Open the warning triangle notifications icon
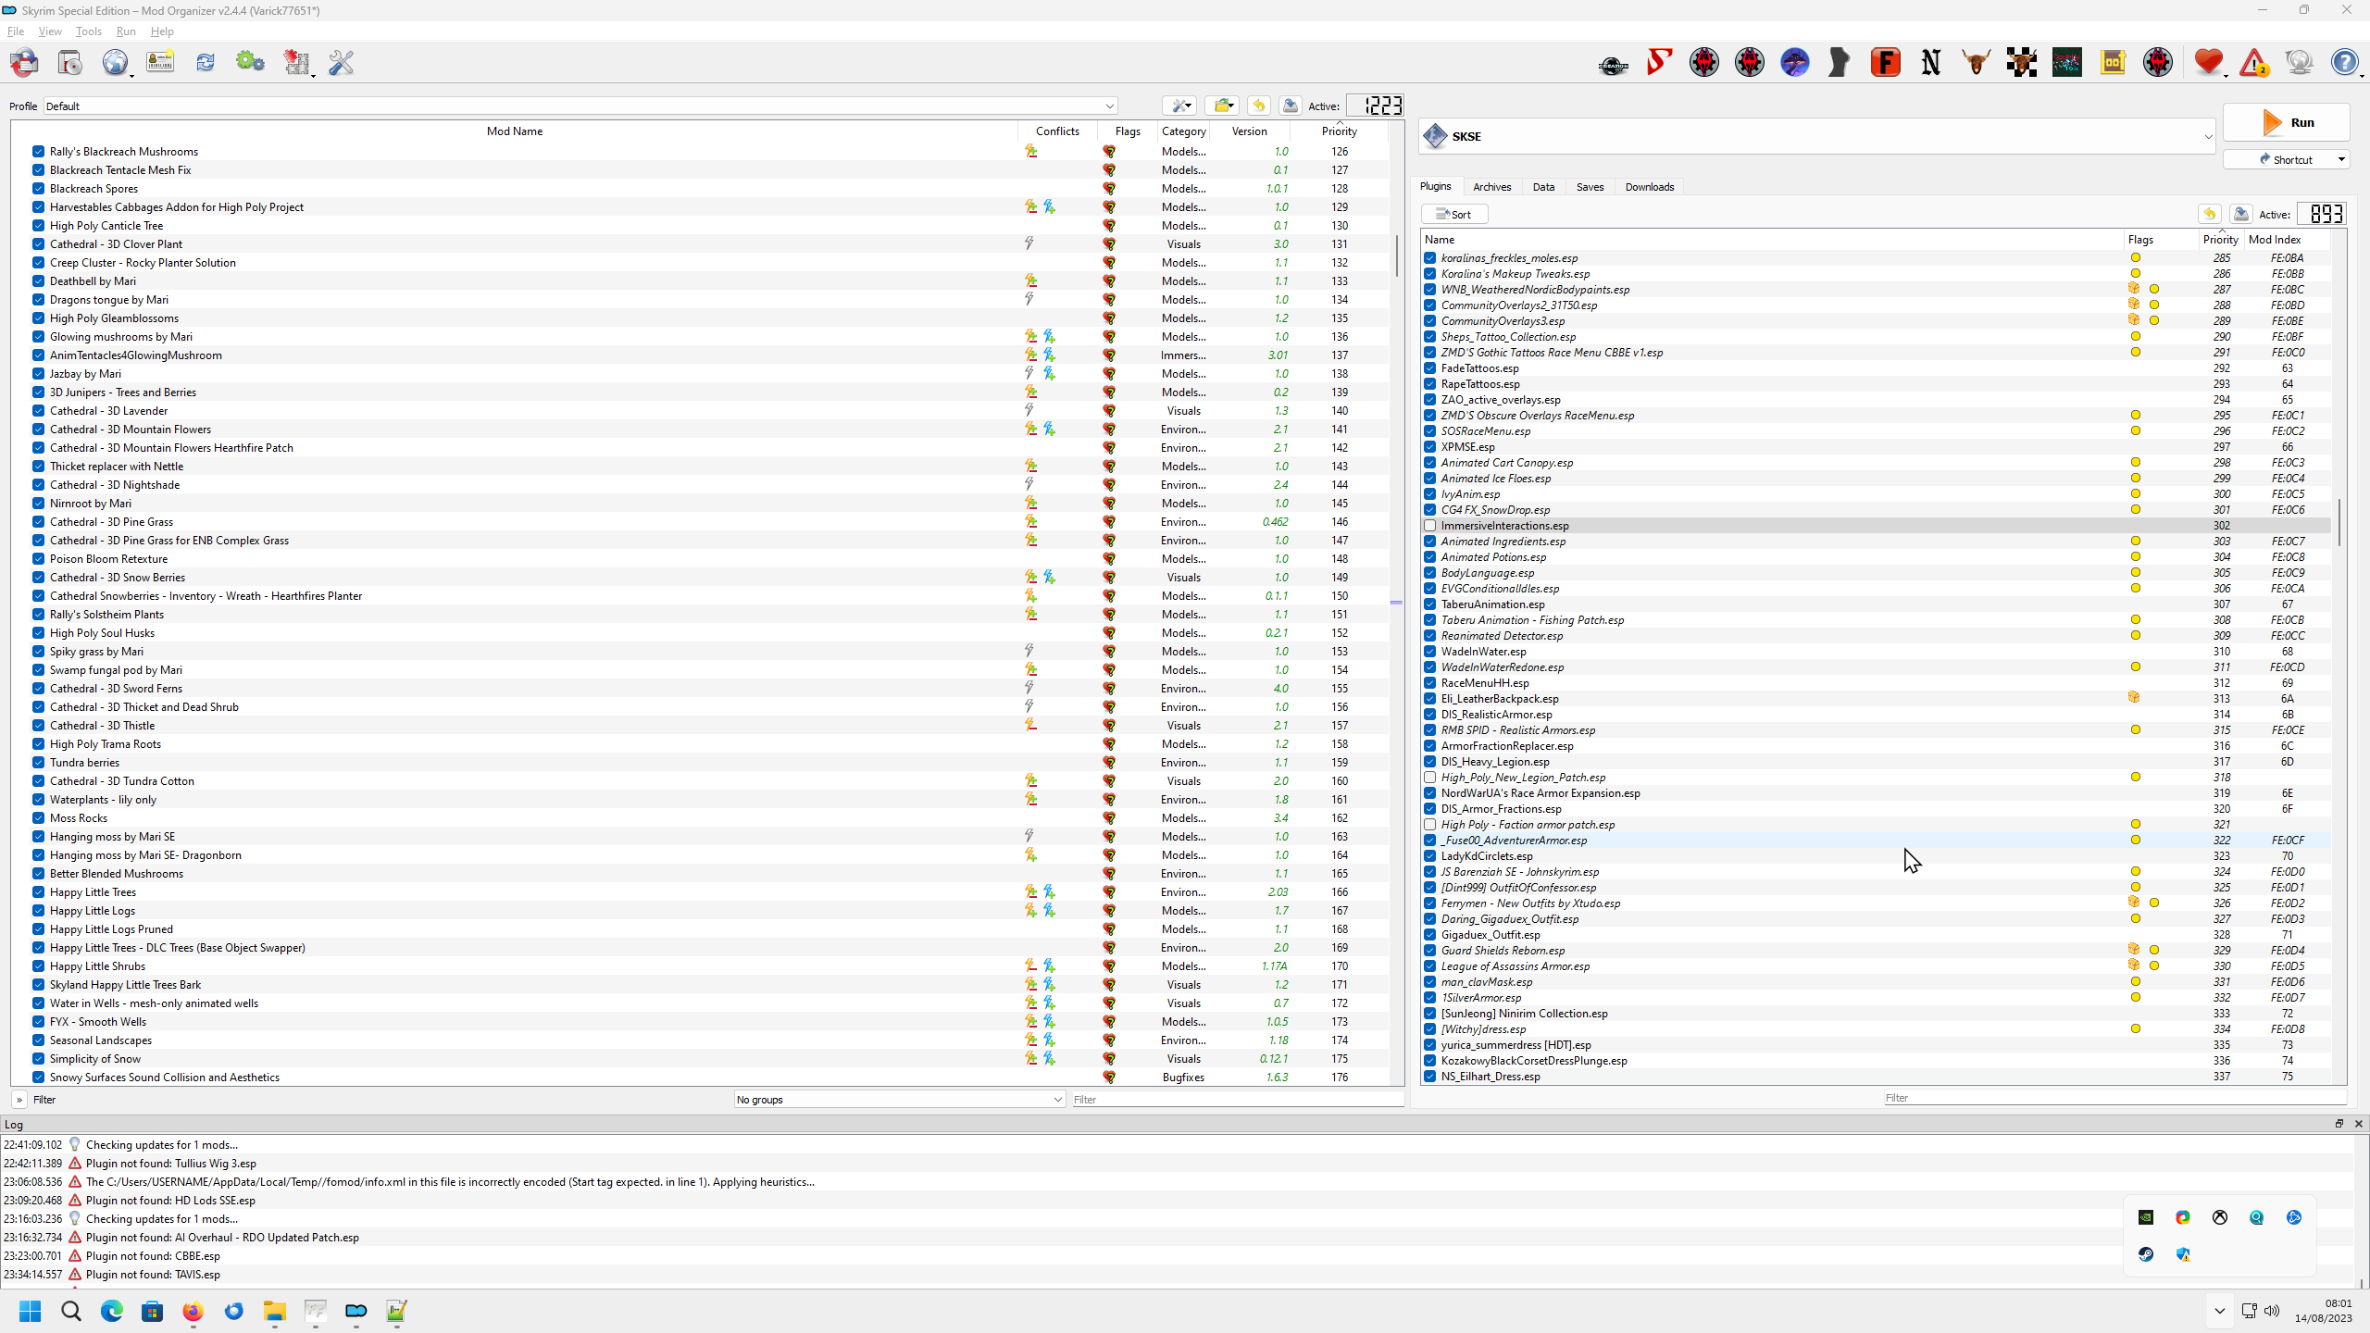The image size is (2370, 1333). (x=2253, y=63)
